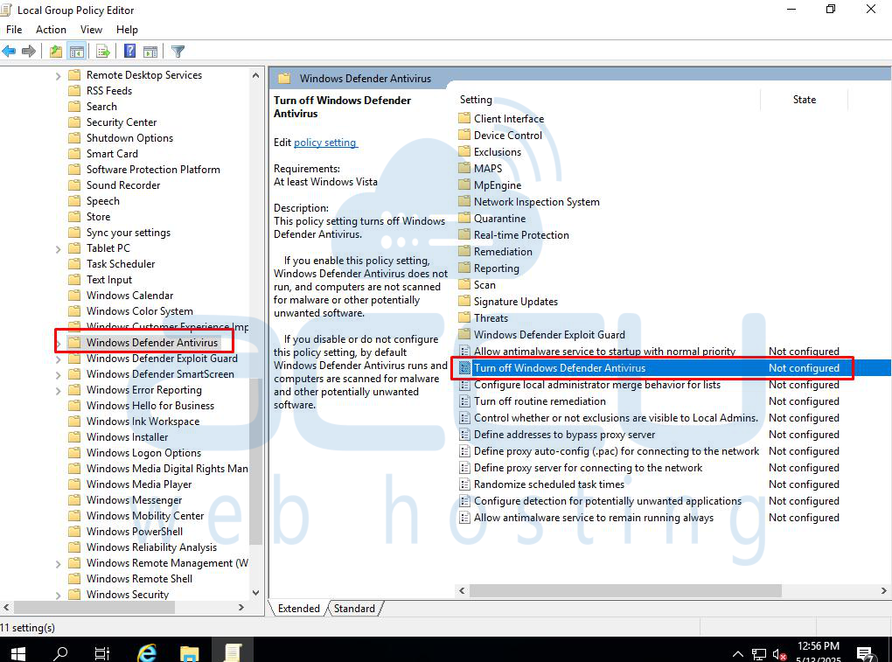Click the Filter funnel icon in the toolbar
Image resolution: width=892 pixels, height=662 pixels.
coord(178,52)
